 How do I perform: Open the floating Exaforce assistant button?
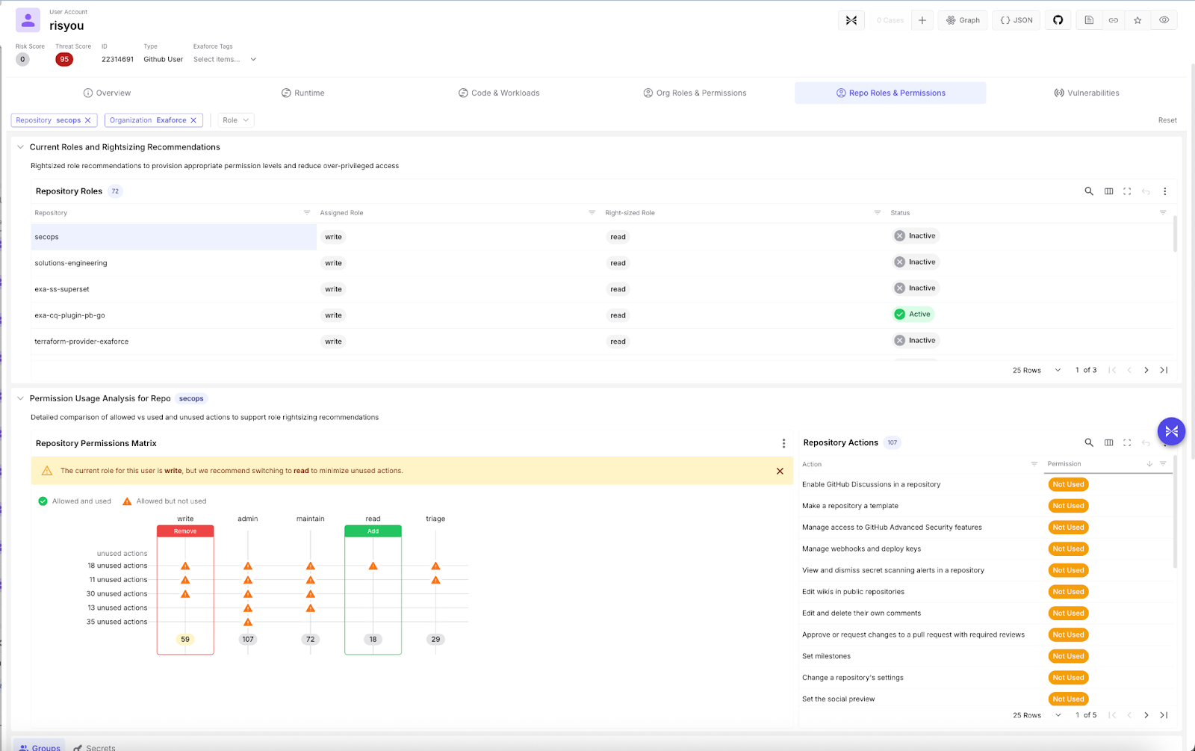[x=1171, y=431]
